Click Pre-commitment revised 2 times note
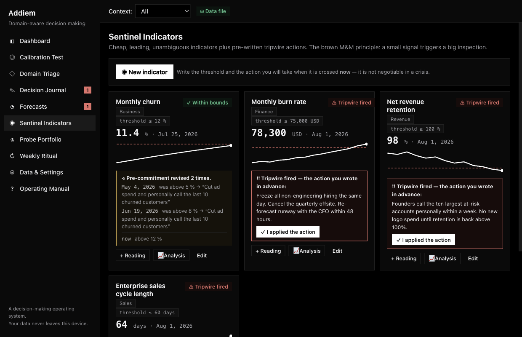 [x=166, y=178]
